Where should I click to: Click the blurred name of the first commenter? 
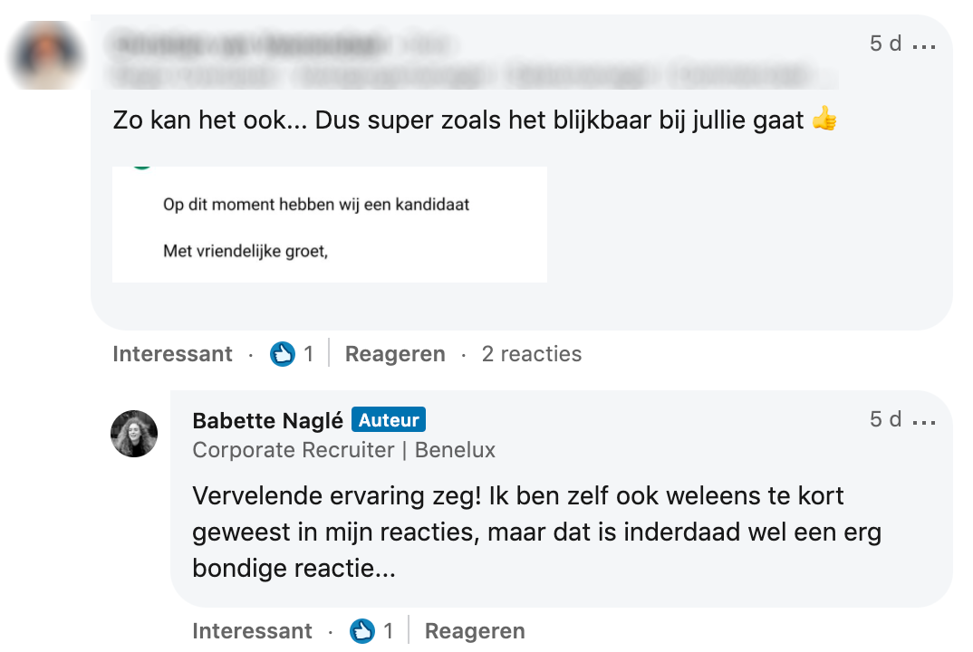coord(245,43)
